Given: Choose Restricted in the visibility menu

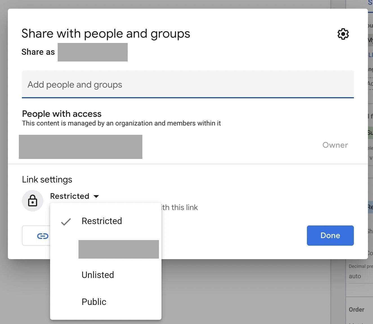Looking at the screenshot, I should [102, 221].
